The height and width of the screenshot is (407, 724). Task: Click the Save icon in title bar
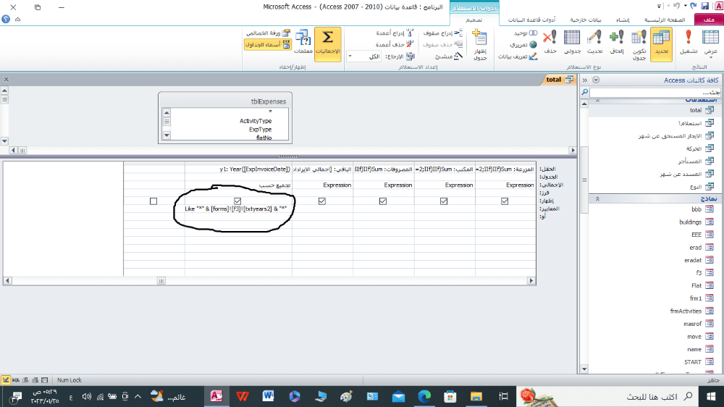click(x=704, y=6)
